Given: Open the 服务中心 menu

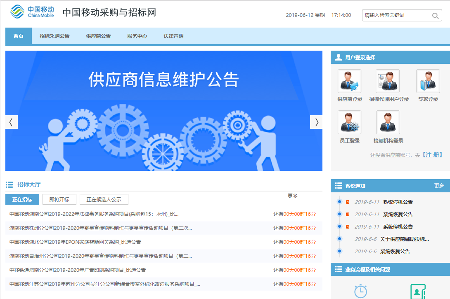Looking at the screenshot, I should tap(137, 36).
